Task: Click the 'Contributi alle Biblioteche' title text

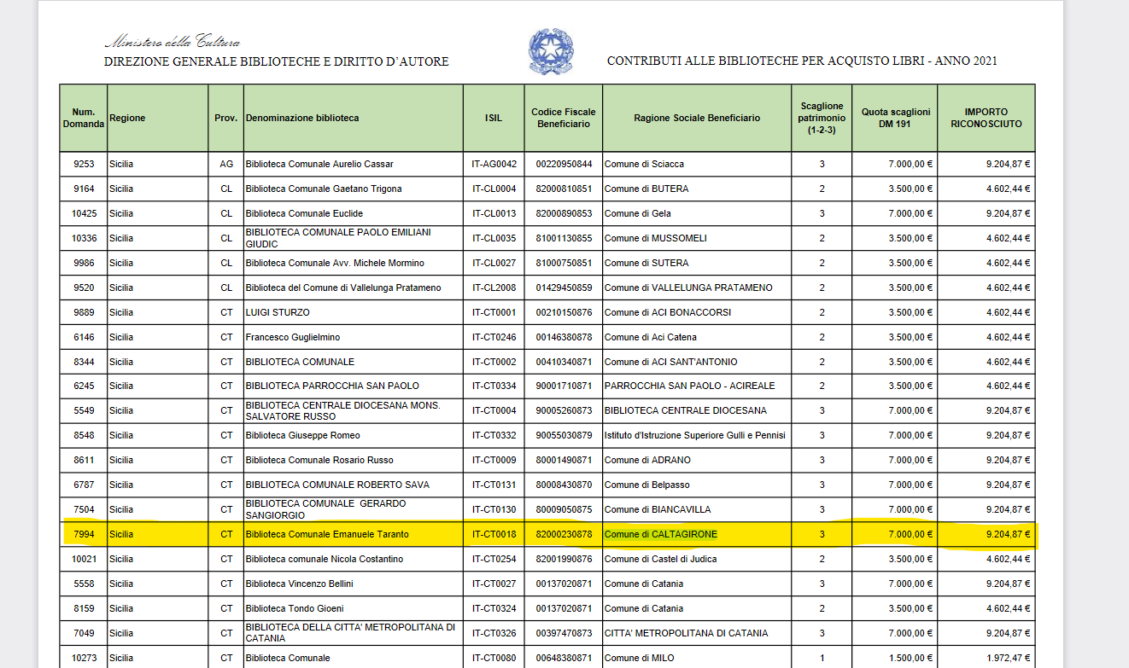Action: click(801, 61)
